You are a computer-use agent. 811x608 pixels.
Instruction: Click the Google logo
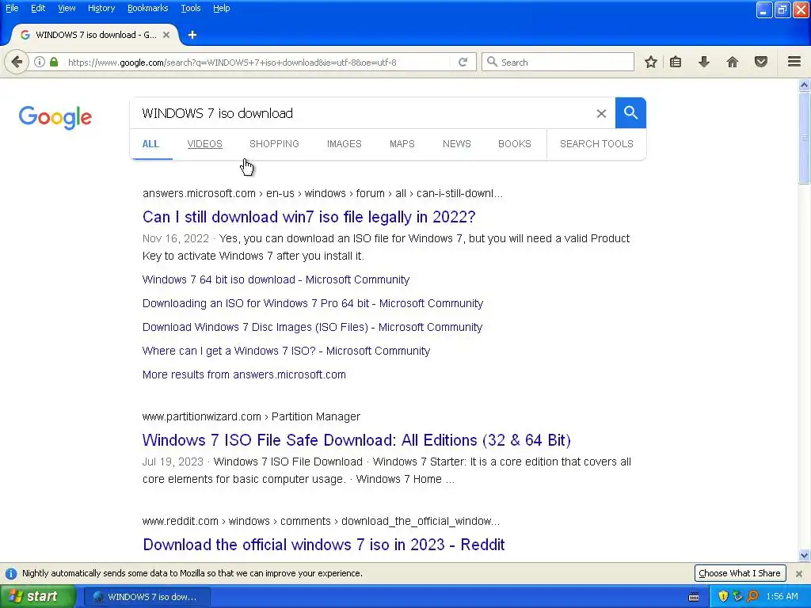55,117
